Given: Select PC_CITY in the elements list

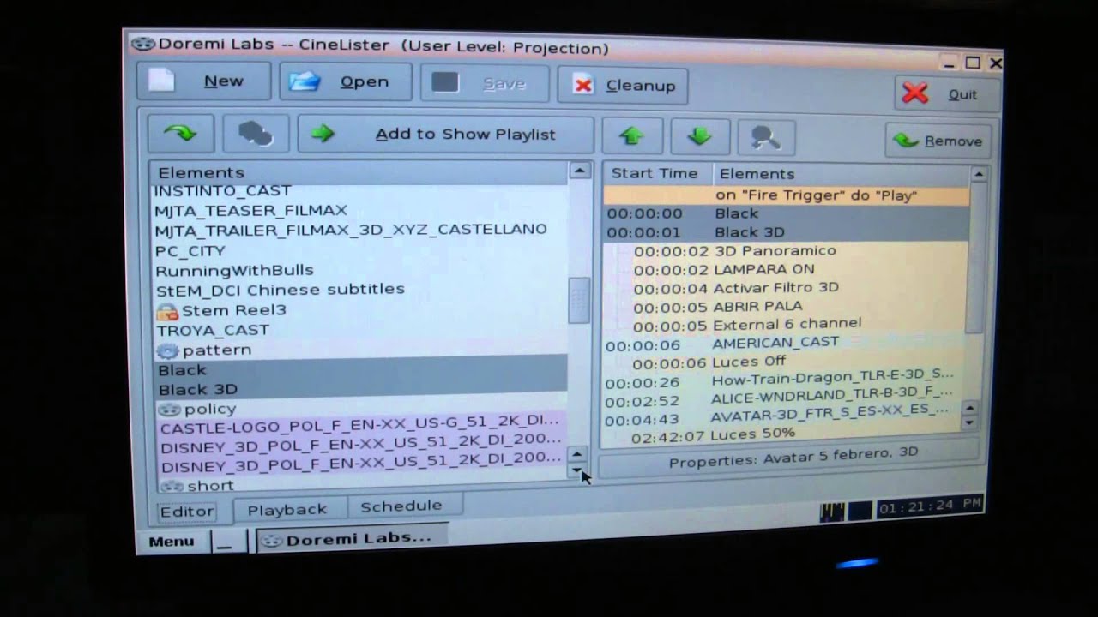Looking at the screenshot, I should click(359, 250).
